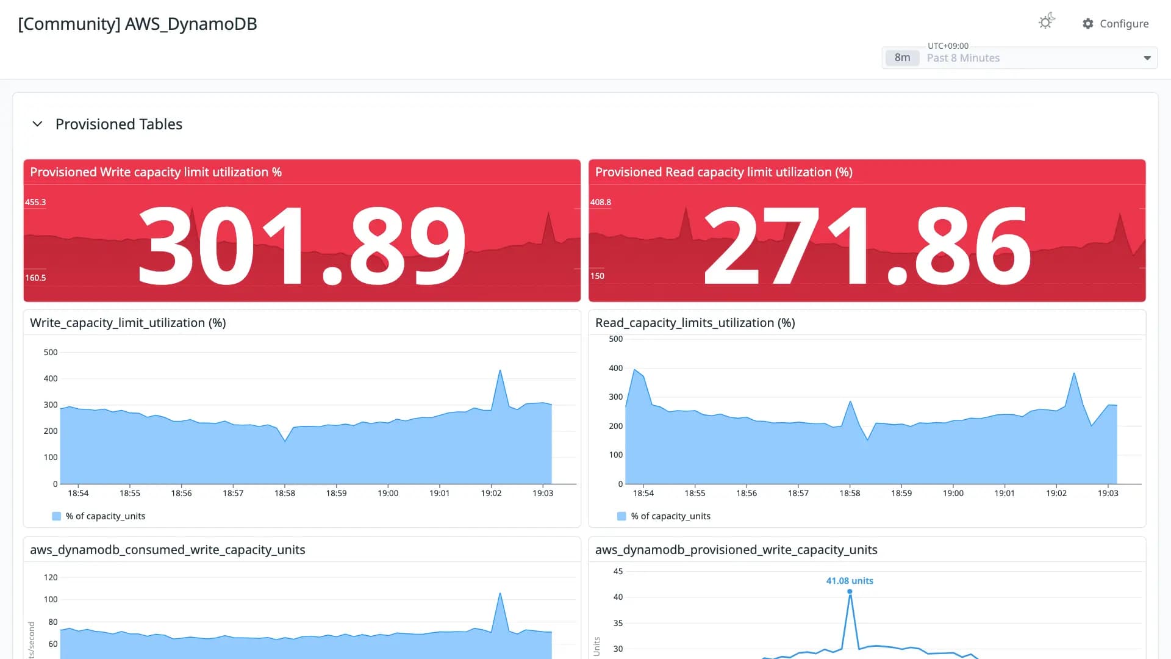Click the 41.08 units tooltip label

coord(850,581)
